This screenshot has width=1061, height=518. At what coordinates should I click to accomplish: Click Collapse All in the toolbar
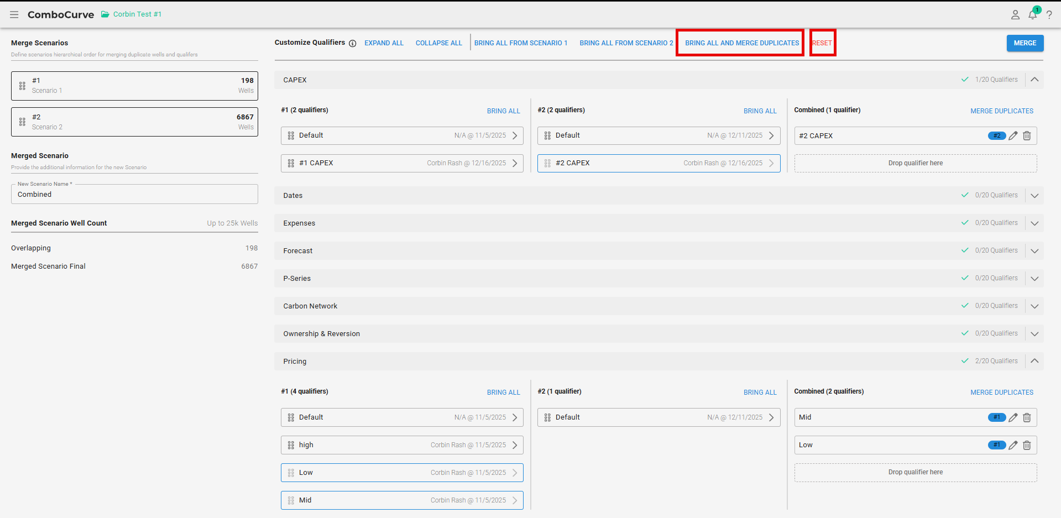point(438,43)
